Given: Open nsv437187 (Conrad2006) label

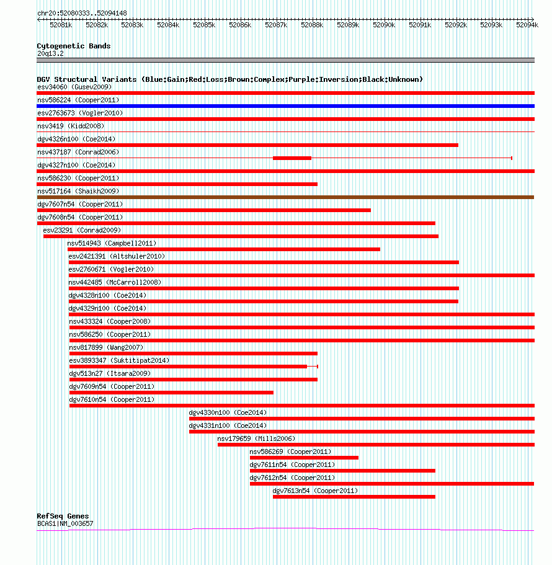Looking at the screenshot, I should point(78,152).
